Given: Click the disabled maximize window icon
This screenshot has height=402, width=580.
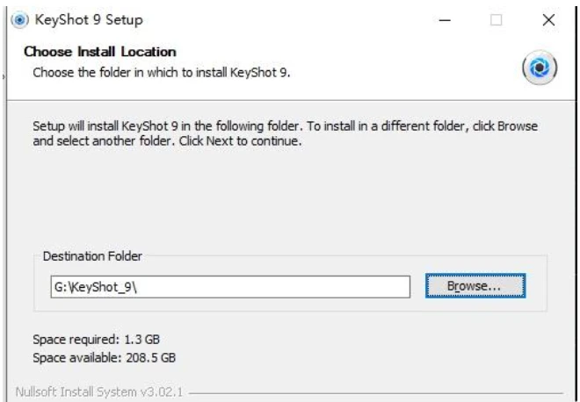Looking at the screenshot, I should 496,20.
